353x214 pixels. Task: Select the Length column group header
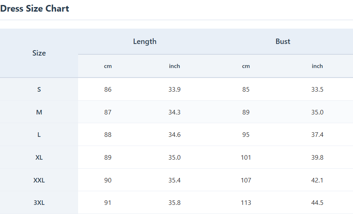tap(145, 41)
